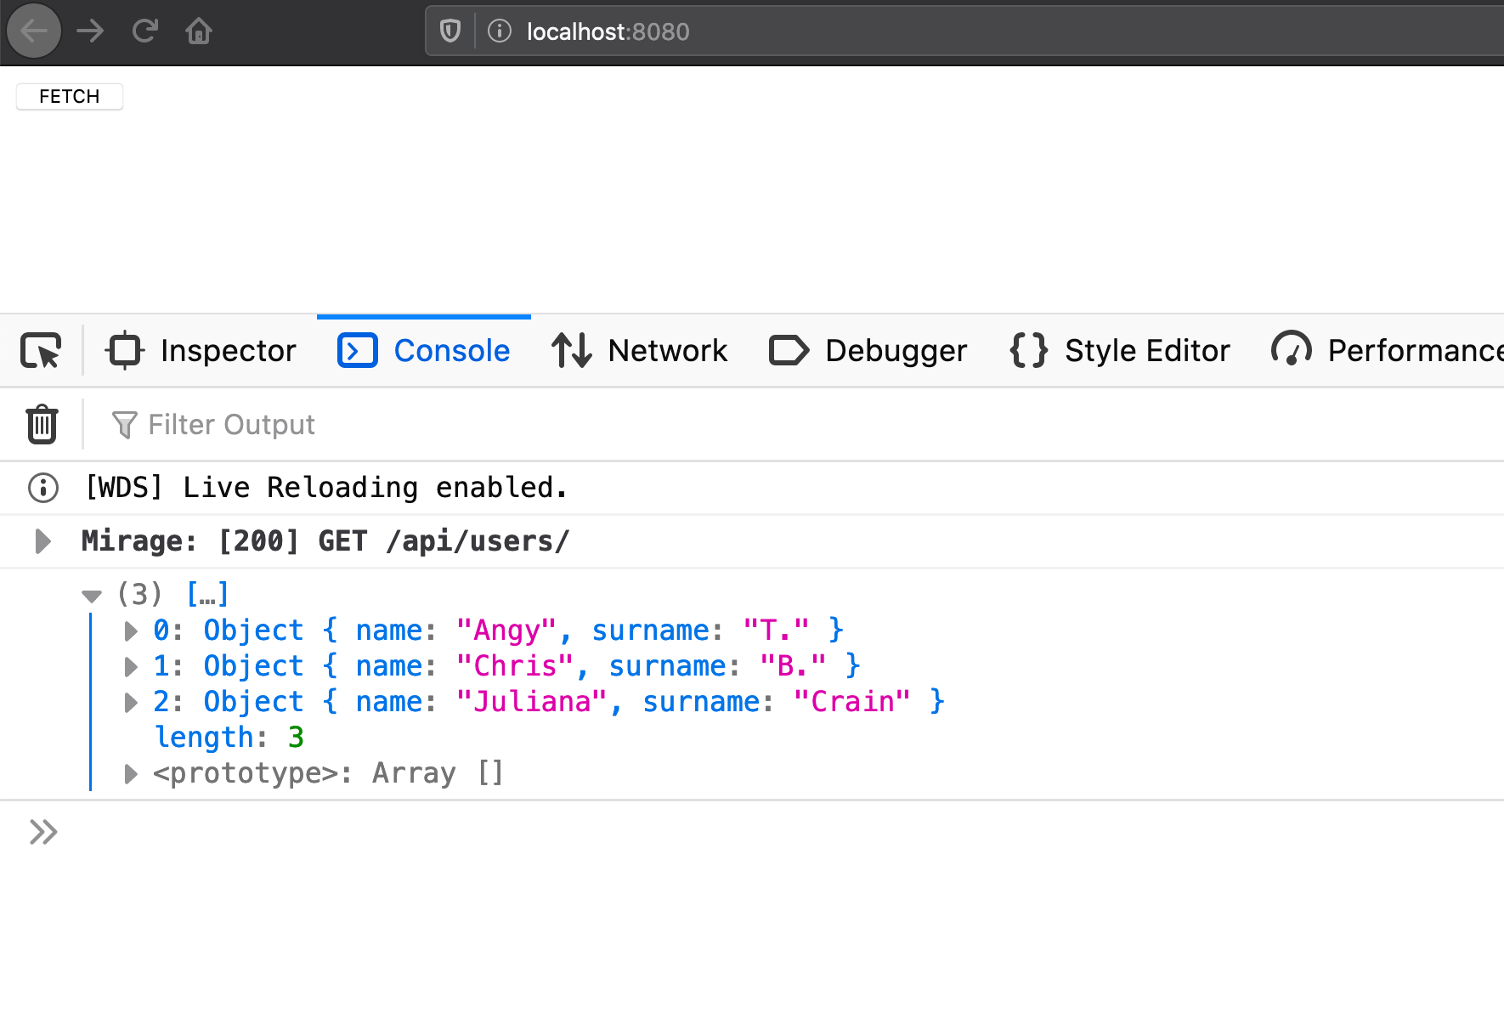
Task: Click the 'length: 3' property row
Action: (229, 737)
